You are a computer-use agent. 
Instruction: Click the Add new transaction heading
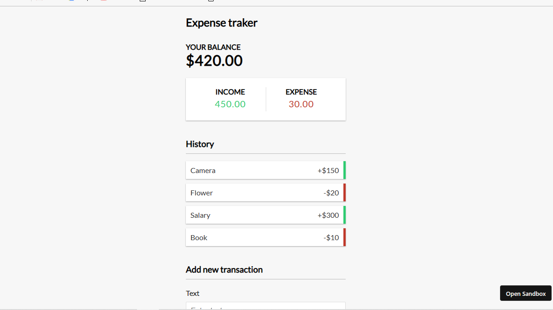[224, 269]
